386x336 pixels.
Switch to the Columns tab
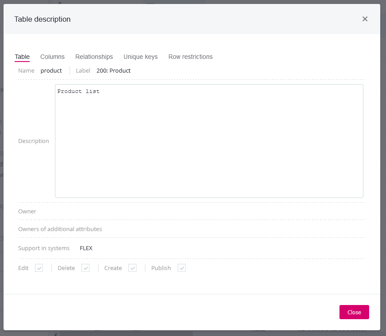tap(52, 57)
